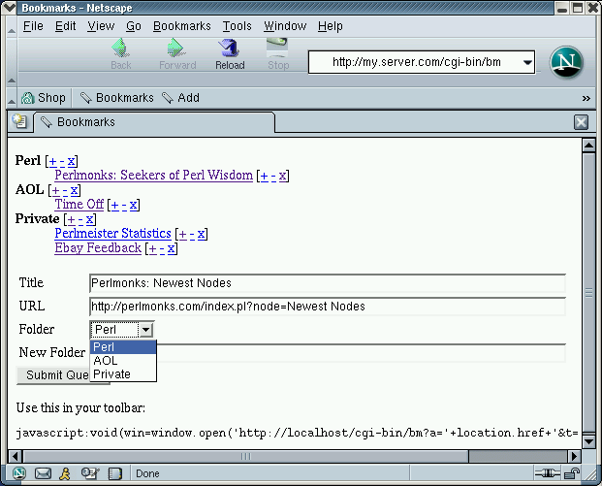602x486 pixels.
Task: Open Composer from the status bar
Action: 90,473
